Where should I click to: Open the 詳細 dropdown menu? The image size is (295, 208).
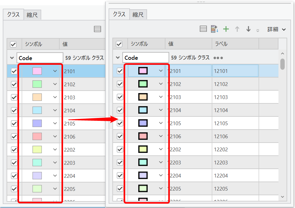coord(277,29)
